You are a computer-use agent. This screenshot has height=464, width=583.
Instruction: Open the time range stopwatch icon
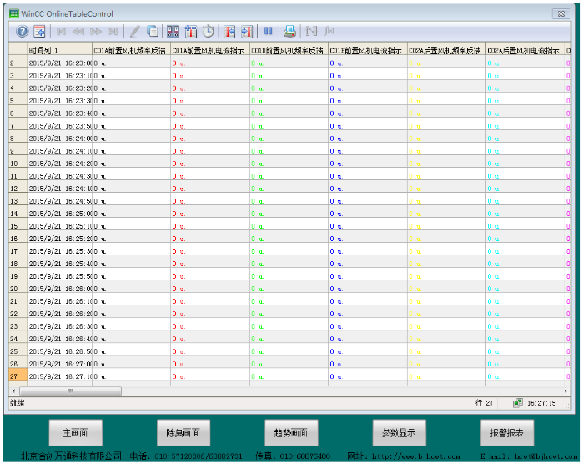209,32
